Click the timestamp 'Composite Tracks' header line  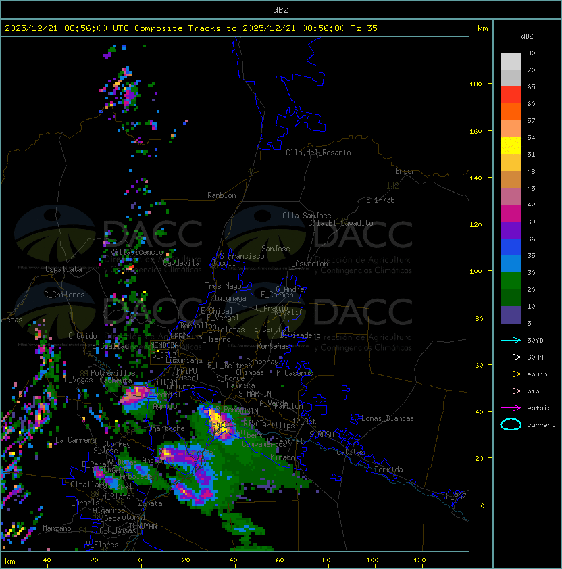point(191,28)
